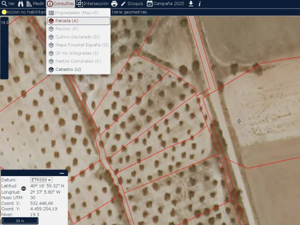
Task: Click the Ver magnifier tool
Action: pyautogui.click(x=8, y=3)
